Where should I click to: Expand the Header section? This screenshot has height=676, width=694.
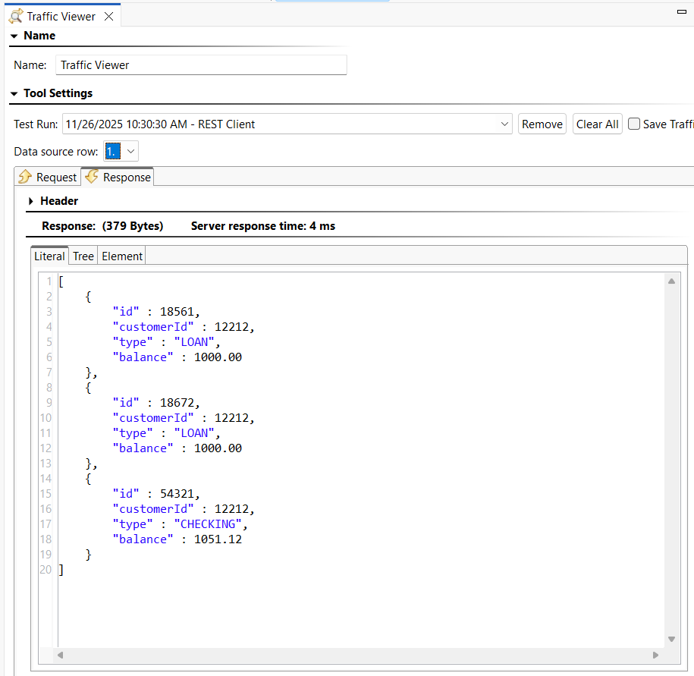(30, 201)
